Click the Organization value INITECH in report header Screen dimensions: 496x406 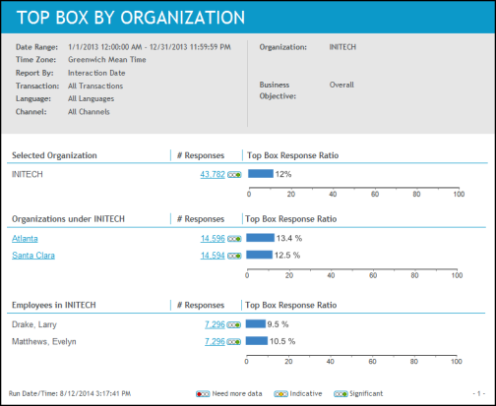342,47
